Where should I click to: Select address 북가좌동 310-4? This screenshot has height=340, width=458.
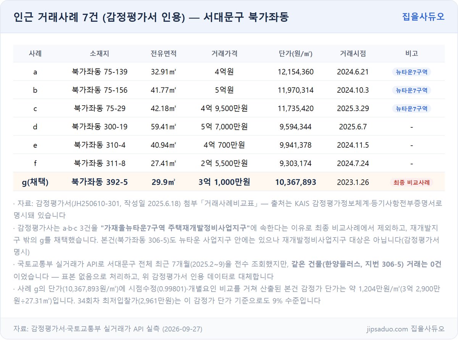click(100, 145)
